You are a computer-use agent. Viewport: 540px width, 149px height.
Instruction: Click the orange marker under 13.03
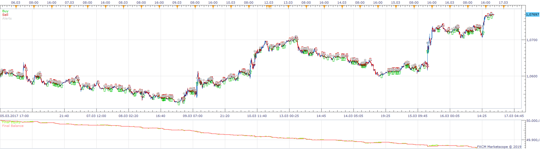(x=288, y=7)
